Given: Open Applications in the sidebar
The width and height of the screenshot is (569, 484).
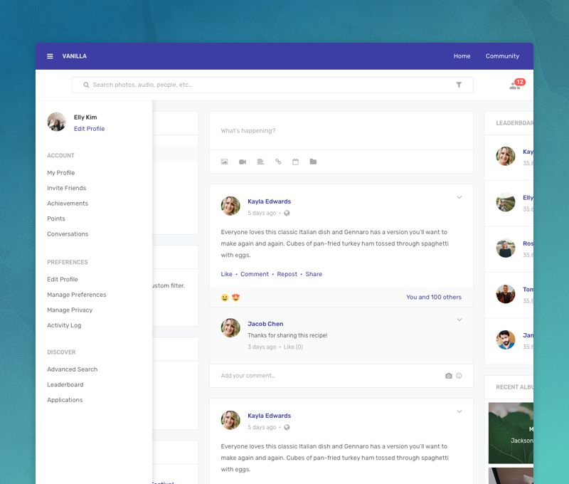Looking at the screenshot, I should [65, 400].
